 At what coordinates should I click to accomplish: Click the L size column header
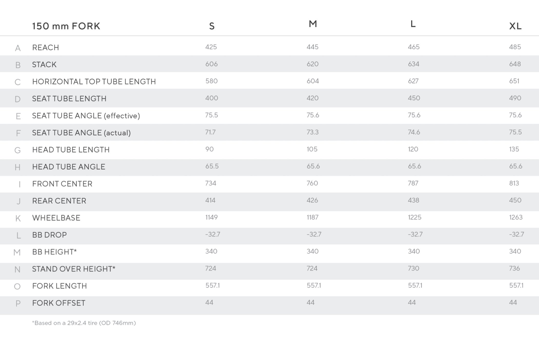coord(413,24)
